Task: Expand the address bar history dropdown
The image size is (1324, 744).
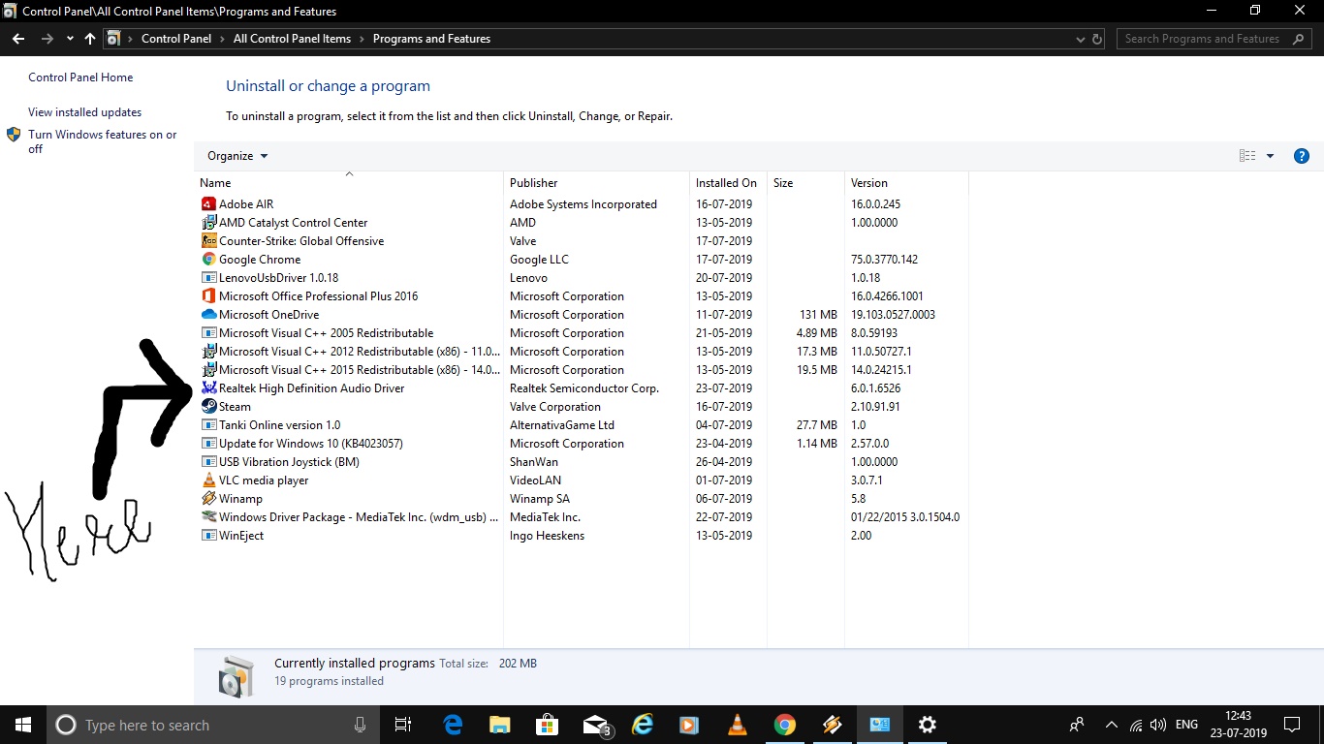Action: coord(1081,39)
